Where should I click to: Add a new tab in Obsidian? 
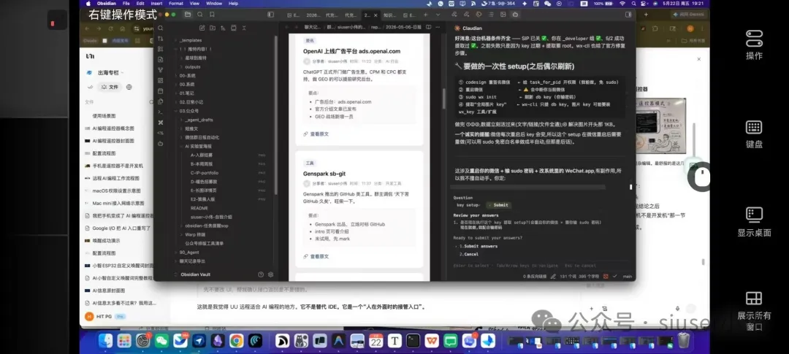(425, 15)
